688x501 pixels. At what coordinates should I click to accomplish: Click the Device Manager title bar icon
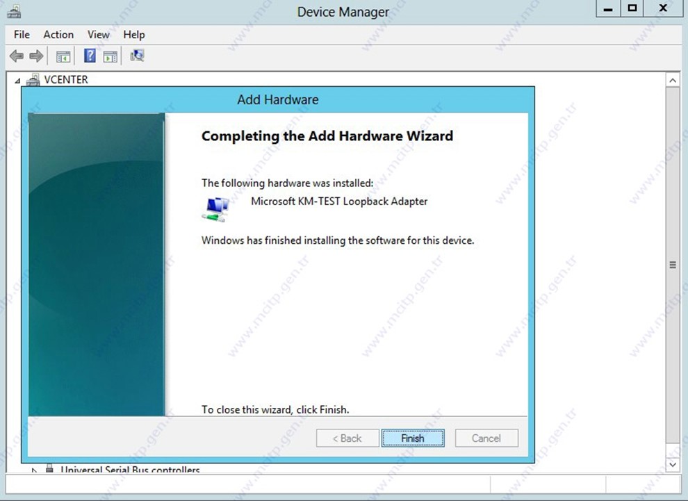[x=14, y=11]
